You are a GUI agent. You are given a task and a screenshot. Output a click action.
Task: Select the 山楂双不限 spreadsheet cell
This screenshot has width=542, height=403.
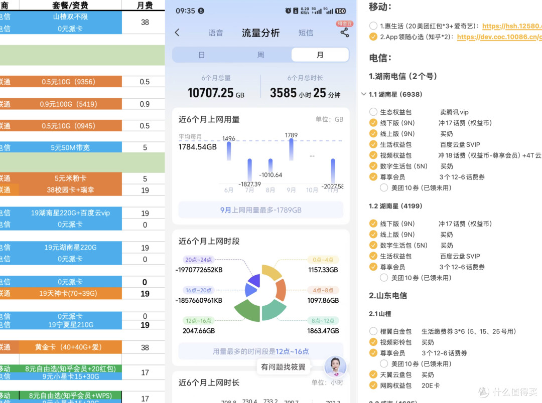[x=70, y=17]
